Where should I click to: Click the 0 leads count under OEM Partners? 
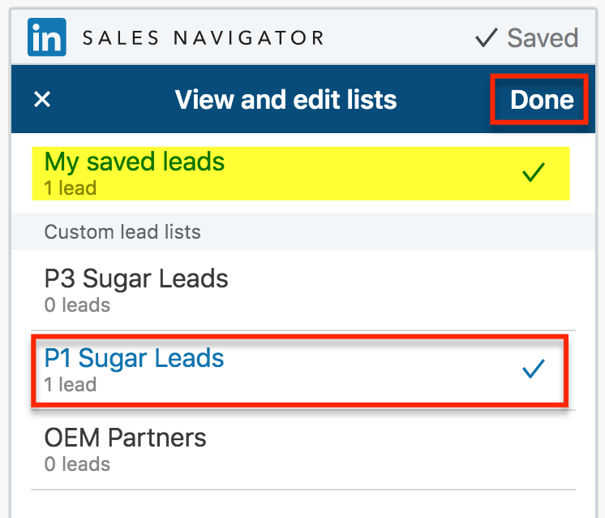[77, 464]
